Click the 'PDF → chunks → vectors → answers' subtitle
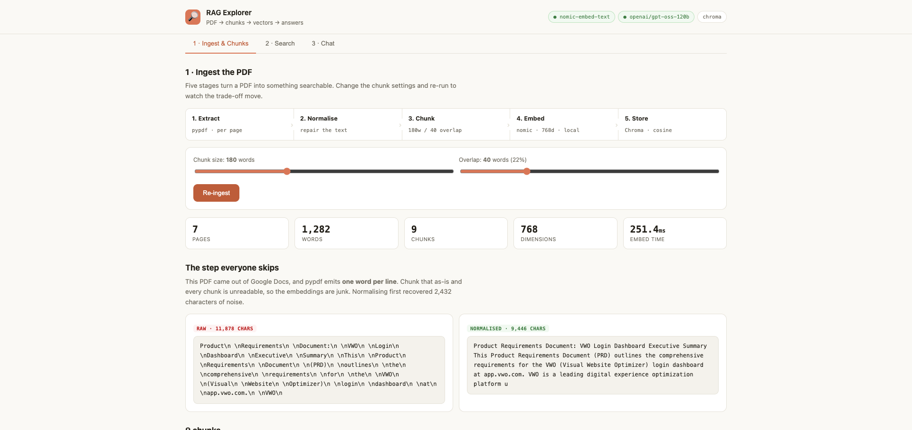This screenshot has height=430, width=912. click(x=255, y=23)
